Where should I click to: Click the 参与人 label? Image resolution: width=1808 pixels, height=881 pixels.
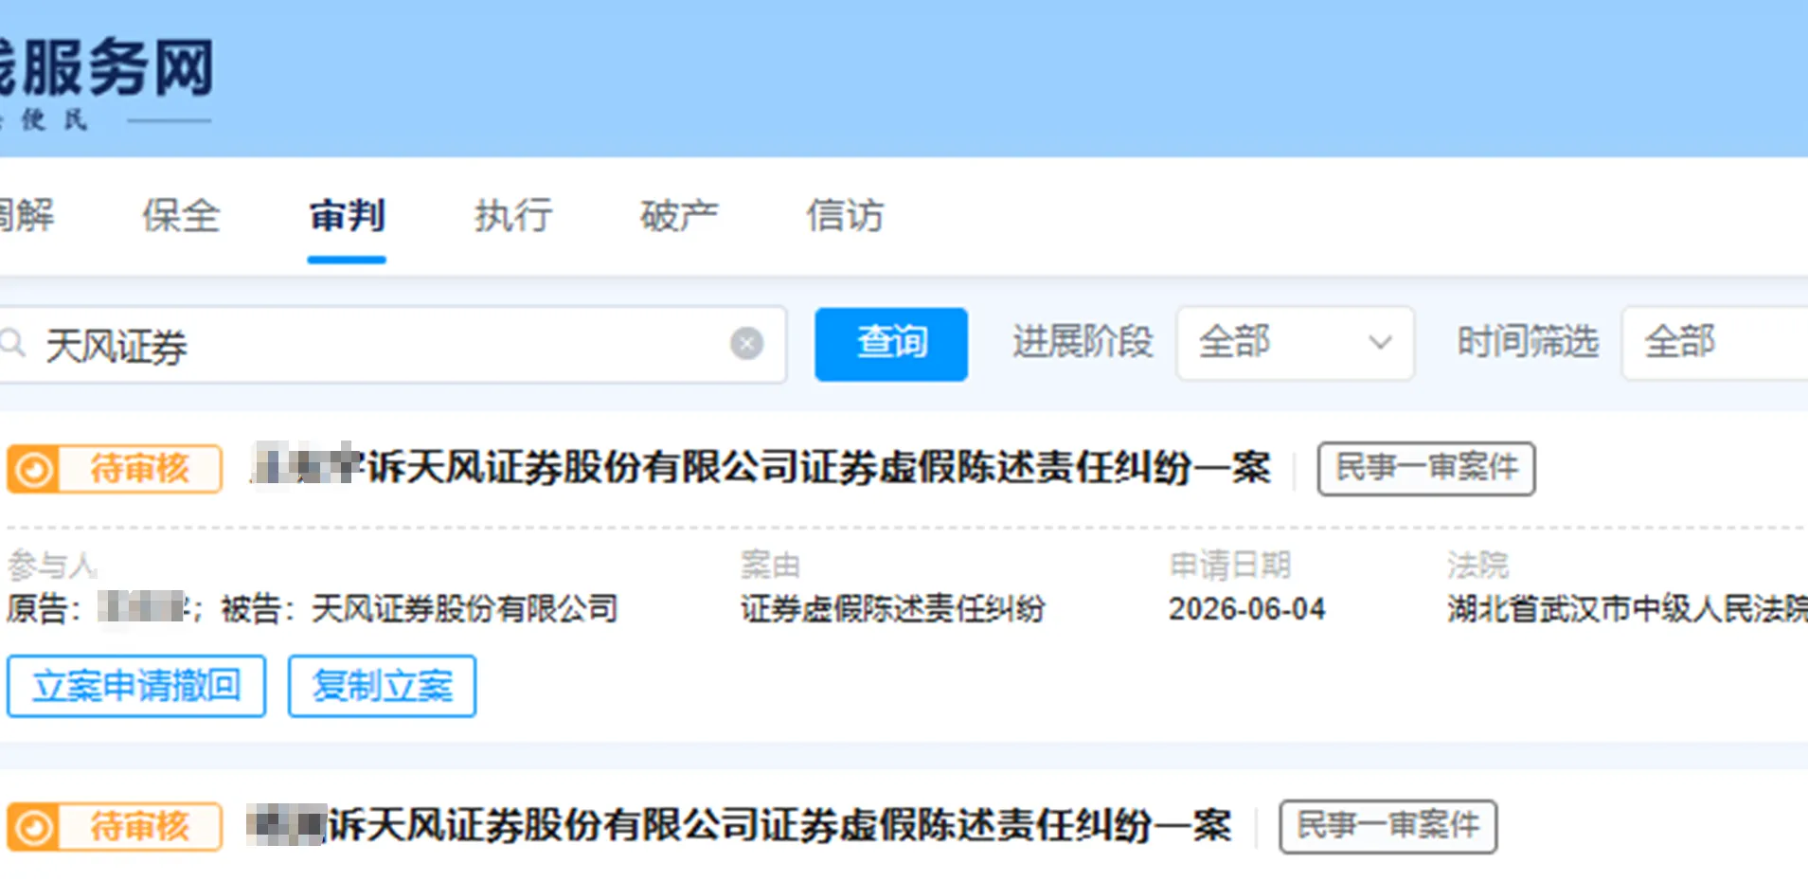(x=52, y=566)
